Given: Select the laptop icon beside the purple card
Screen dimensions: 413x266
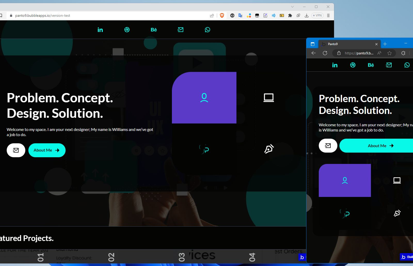Looking at the screenshot, I should [x=268, y=97].
